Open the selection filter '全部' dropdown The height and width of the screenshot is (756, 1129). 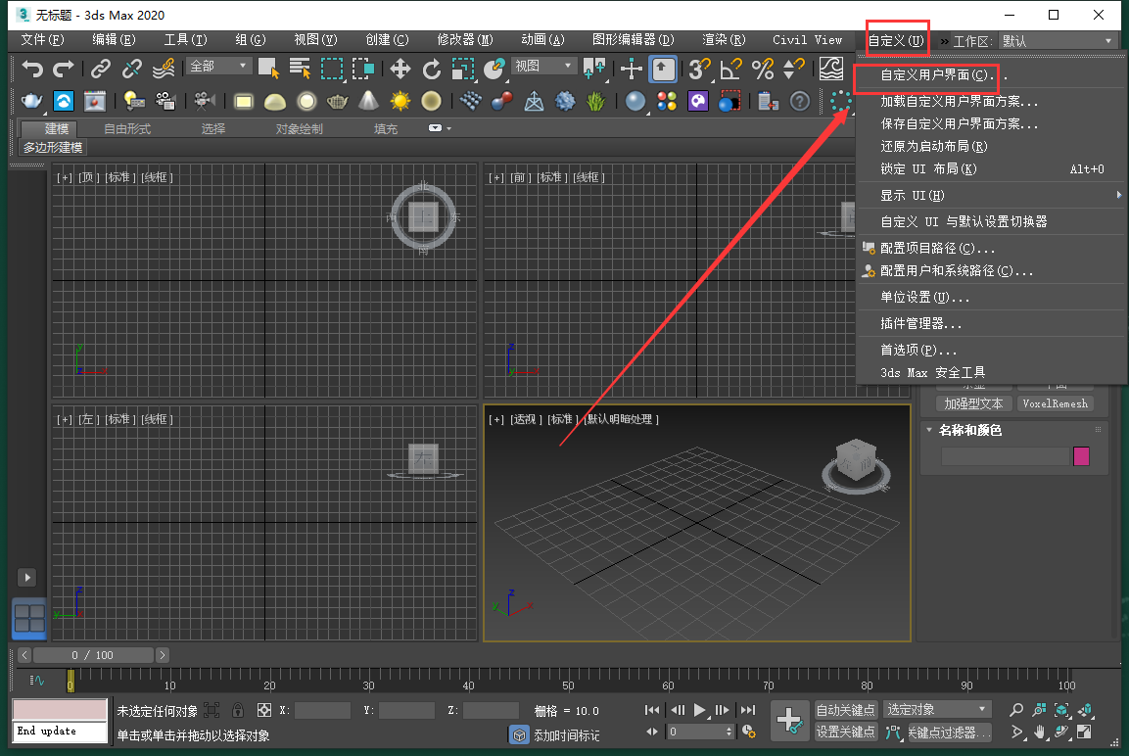[219, 67]
